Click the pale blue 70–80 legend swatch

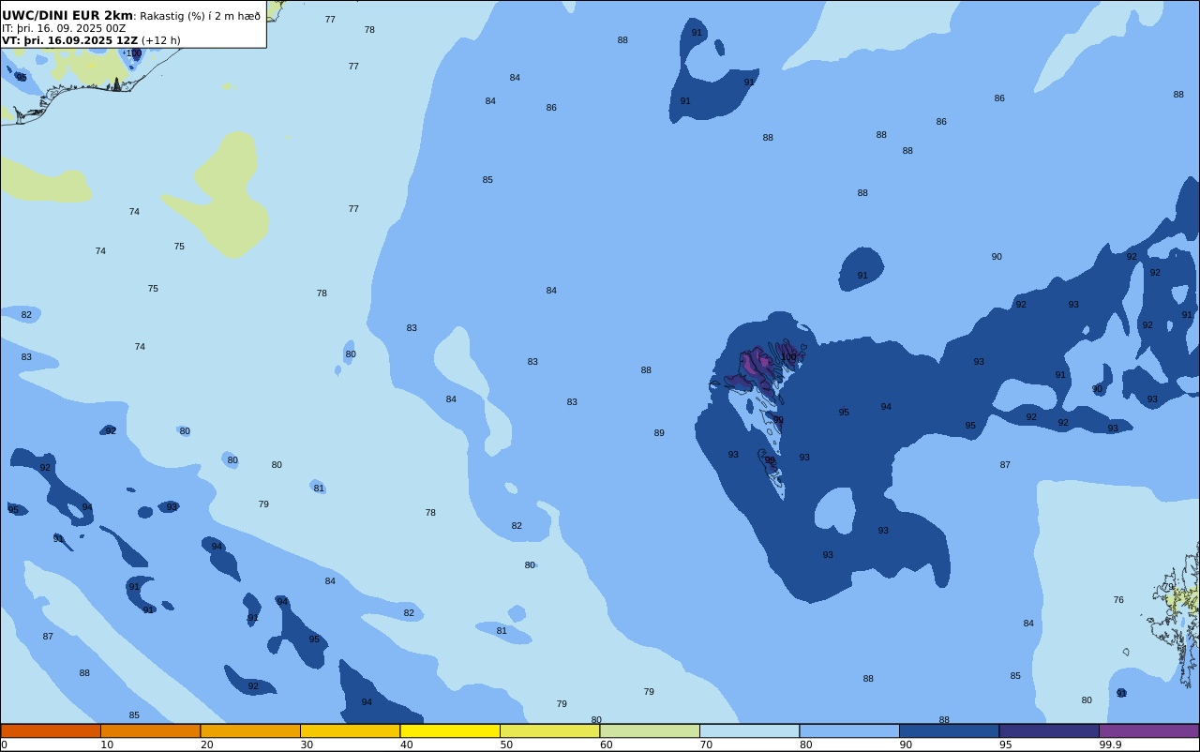click(x=749, y=730)
